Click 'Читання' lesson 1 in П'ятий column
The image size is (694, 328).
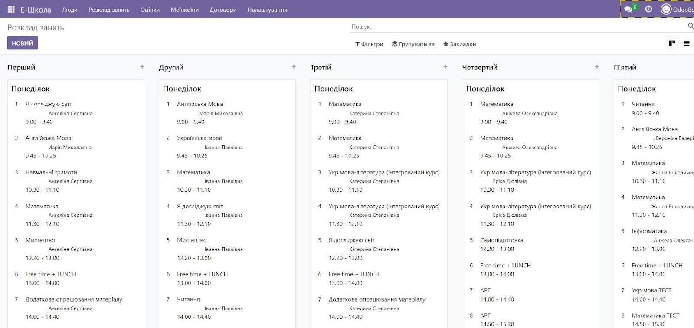(x=643, y=104)
